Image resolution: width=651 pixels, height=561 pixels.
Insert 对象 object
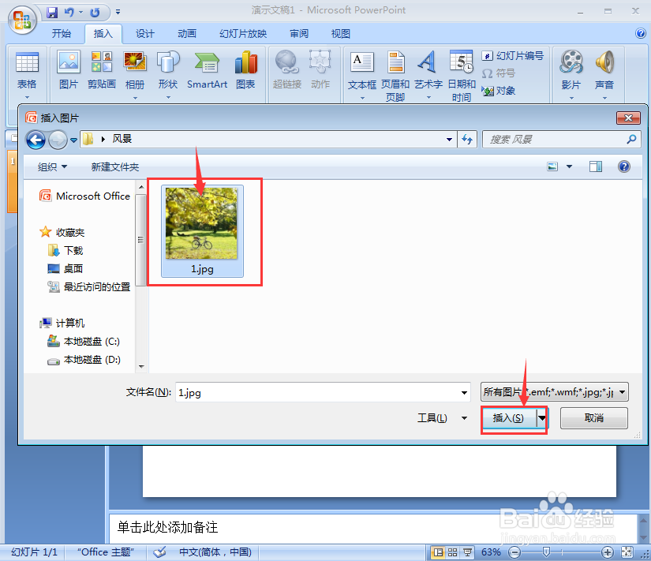[499, 91]
